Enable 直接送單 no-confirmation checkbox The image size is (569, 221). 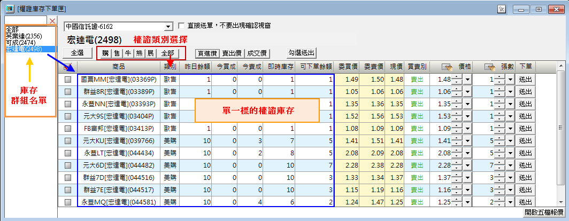click(181, 26)
